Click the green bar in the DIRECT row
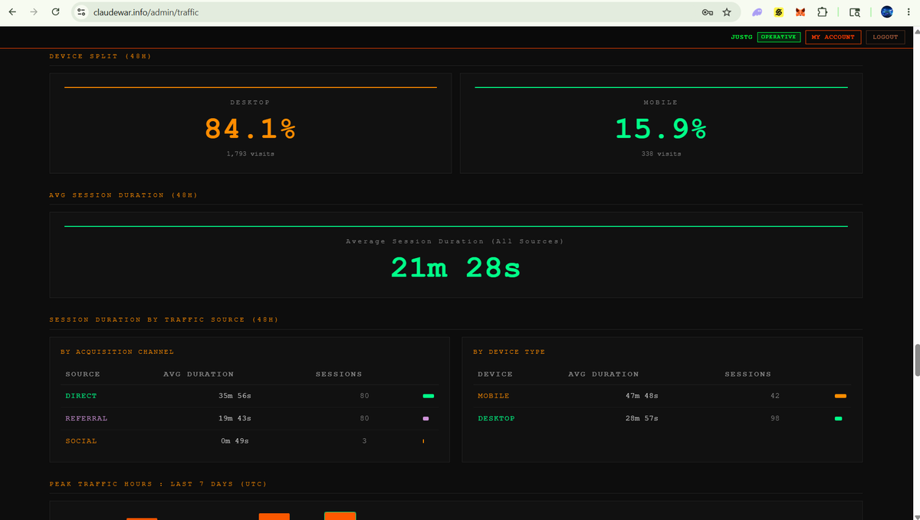Screen dimensions: 920x520 click(428, 396)
